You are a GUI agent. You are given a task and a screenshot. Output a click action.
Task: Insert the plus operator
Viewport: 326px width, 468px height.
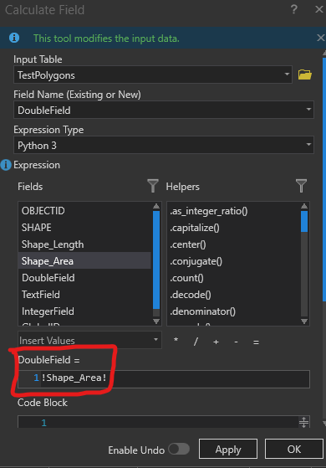[216, 342]
